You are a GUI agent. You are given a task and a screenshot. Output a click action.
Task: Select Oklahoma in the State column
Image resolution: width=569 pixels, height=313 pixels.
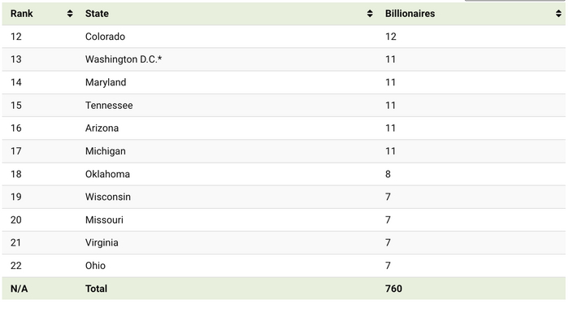(107, 174)
